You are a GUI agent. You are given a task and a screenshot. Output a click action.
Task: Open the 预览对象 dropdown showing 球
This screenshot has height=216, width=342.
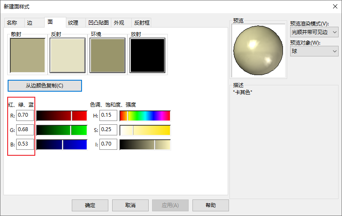pos(314,51)
